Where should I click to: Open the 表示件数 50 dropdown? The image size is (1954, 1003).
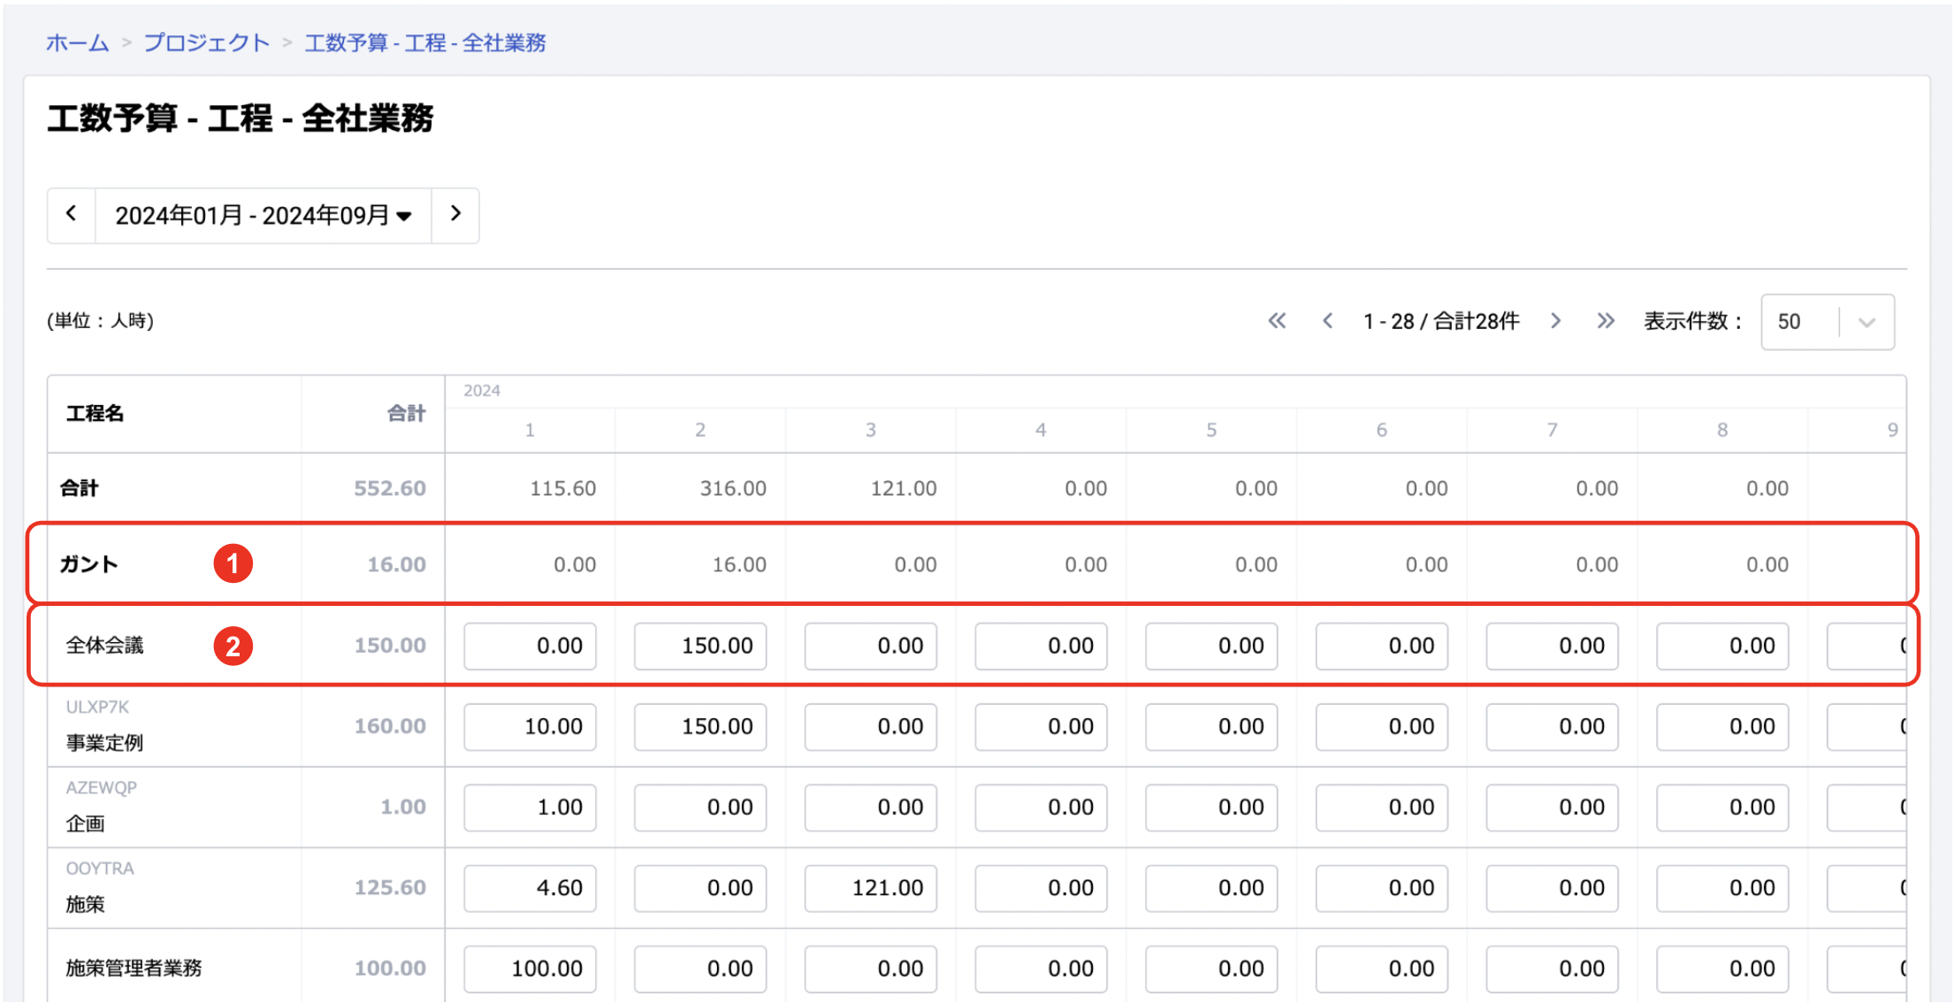[1827, 322]
